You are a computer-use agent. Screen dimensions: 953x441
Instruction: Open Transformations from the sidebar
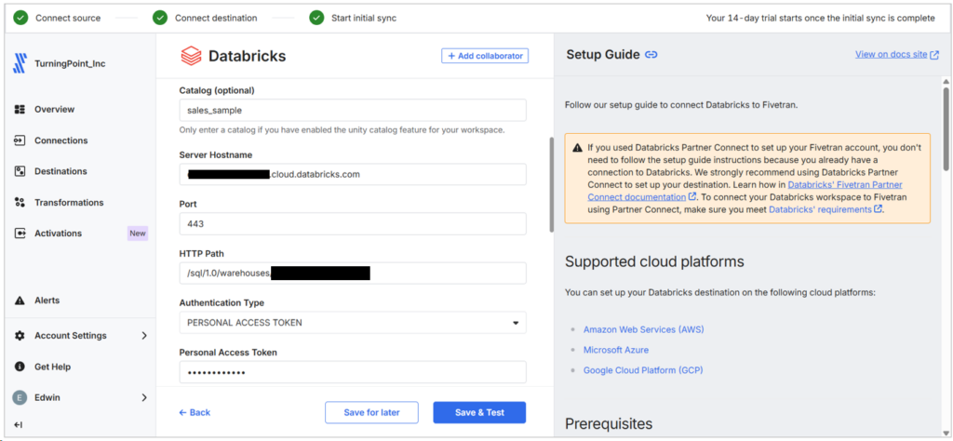[x=69, y=202]
